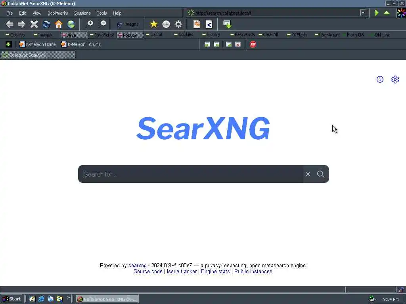Zoom out with the magnifier minus icon
406x304 pixels.
[x=103, y=24]
